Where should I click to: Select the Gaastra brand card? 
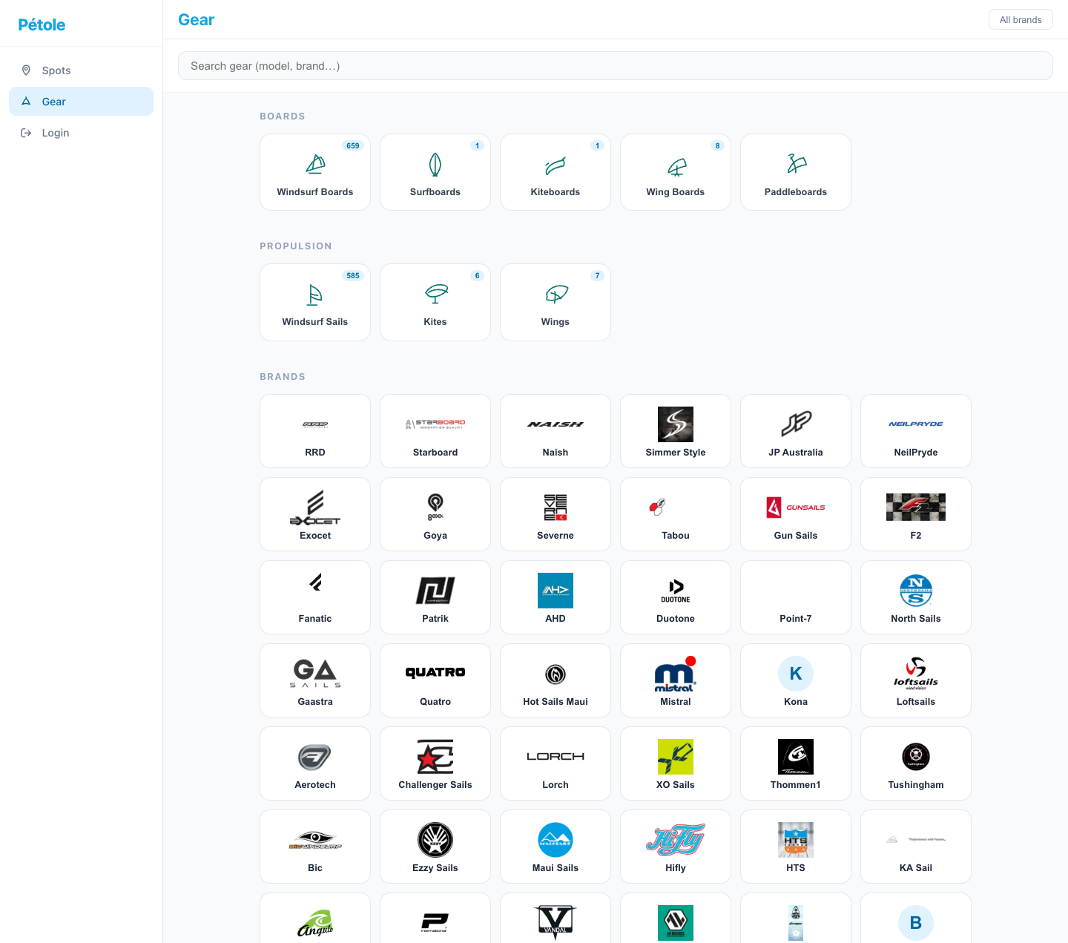[x=315, y=680]
